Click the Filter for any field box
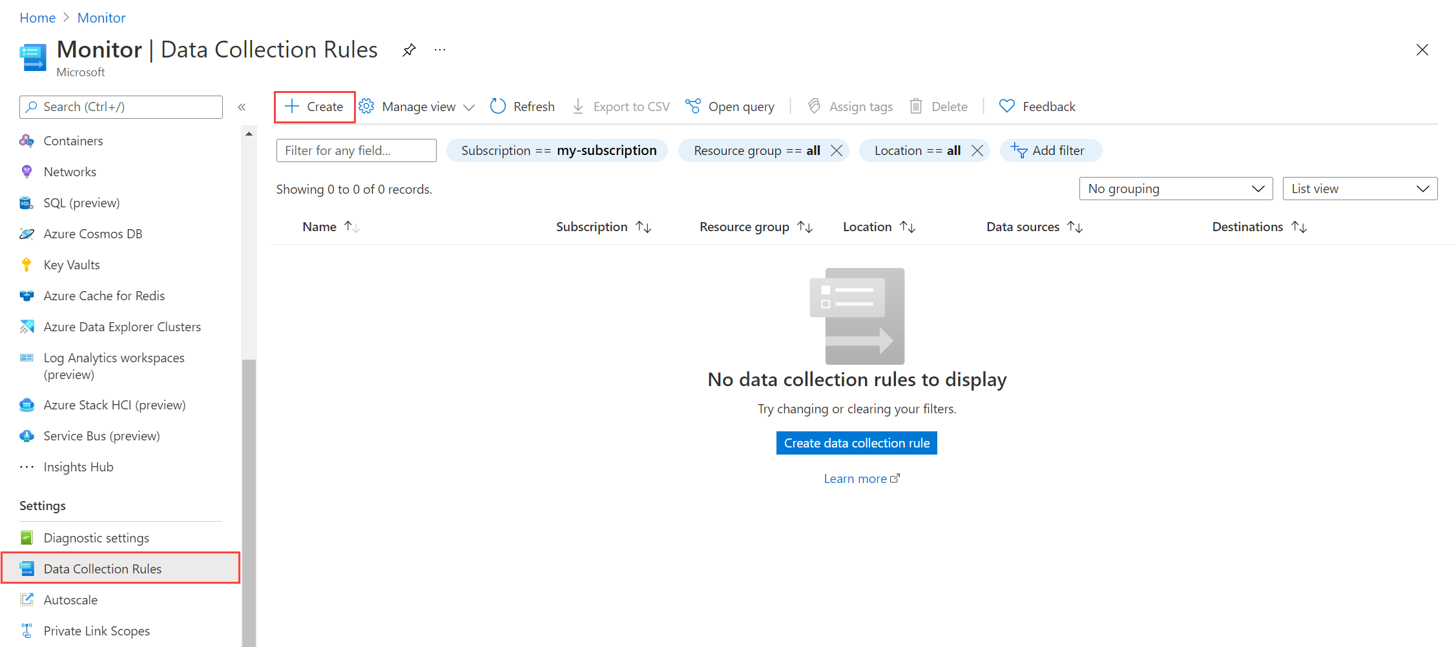 (356, 150)
